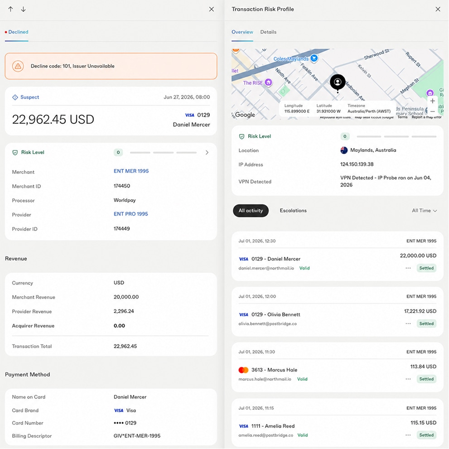
Task: Close the Transaction Risk Profile panel
Action: (438, 9)
